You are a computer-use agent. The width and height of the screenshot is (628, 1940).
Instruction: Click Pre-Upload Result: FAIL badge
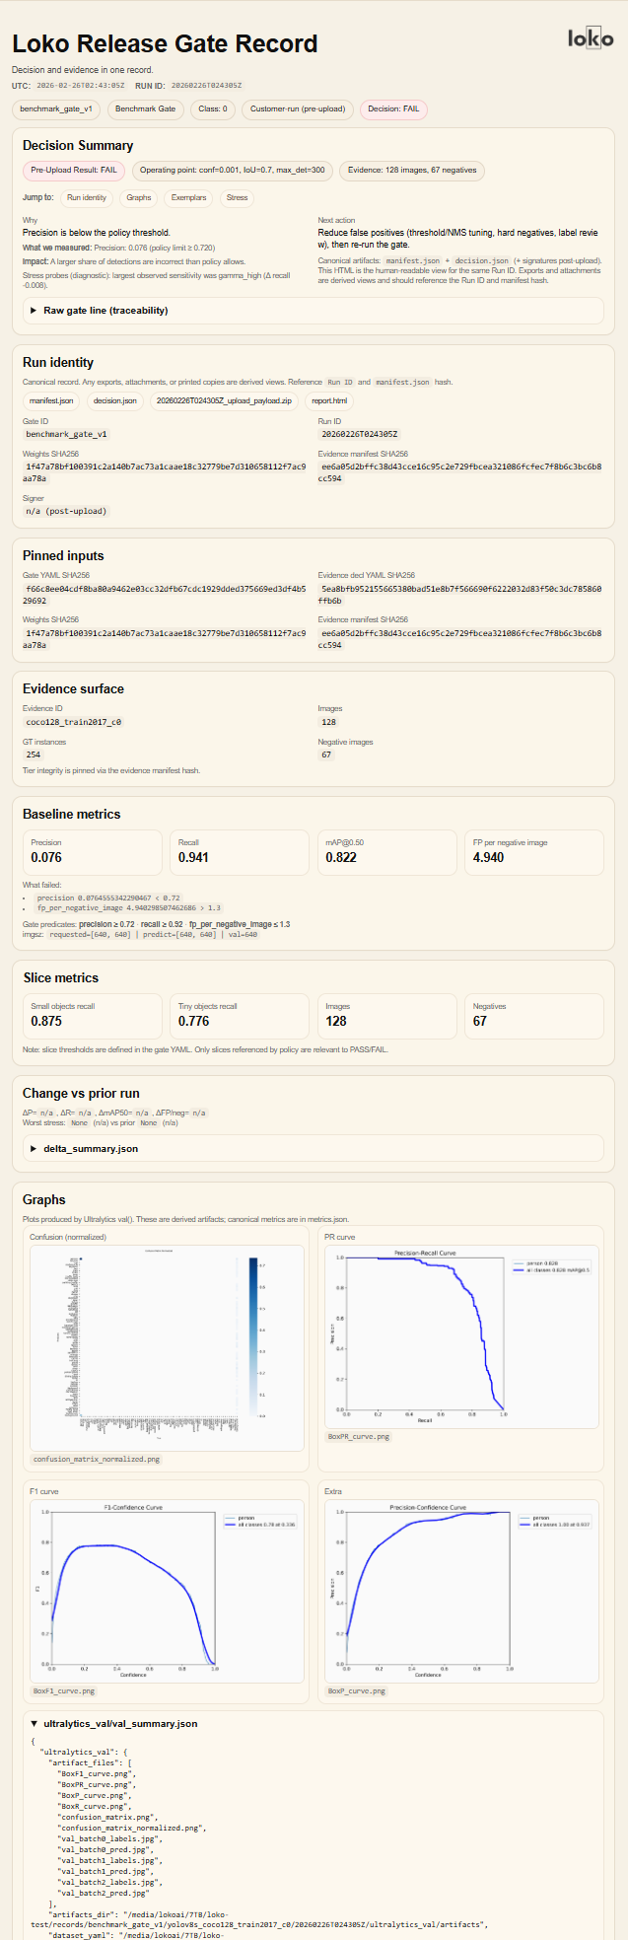click(74, 170)
